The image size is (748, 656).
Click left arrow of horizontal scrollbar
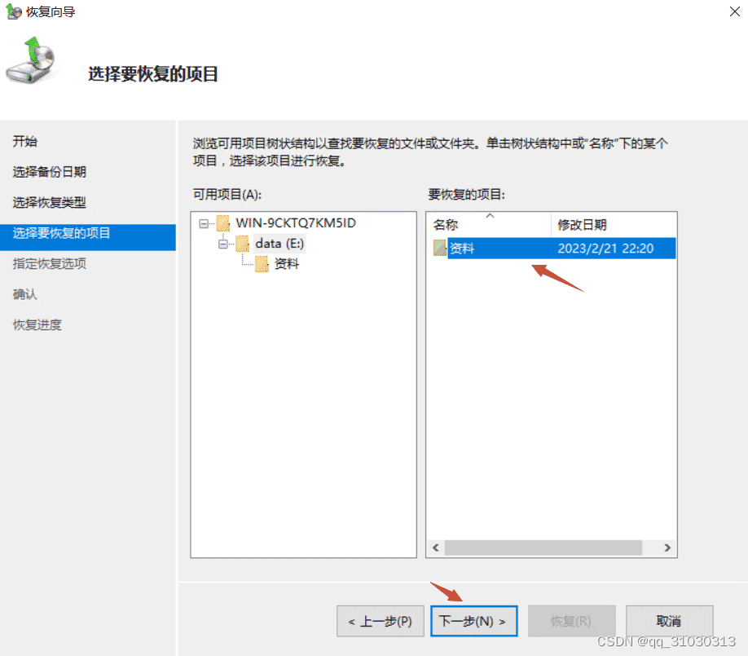point(436,548)
